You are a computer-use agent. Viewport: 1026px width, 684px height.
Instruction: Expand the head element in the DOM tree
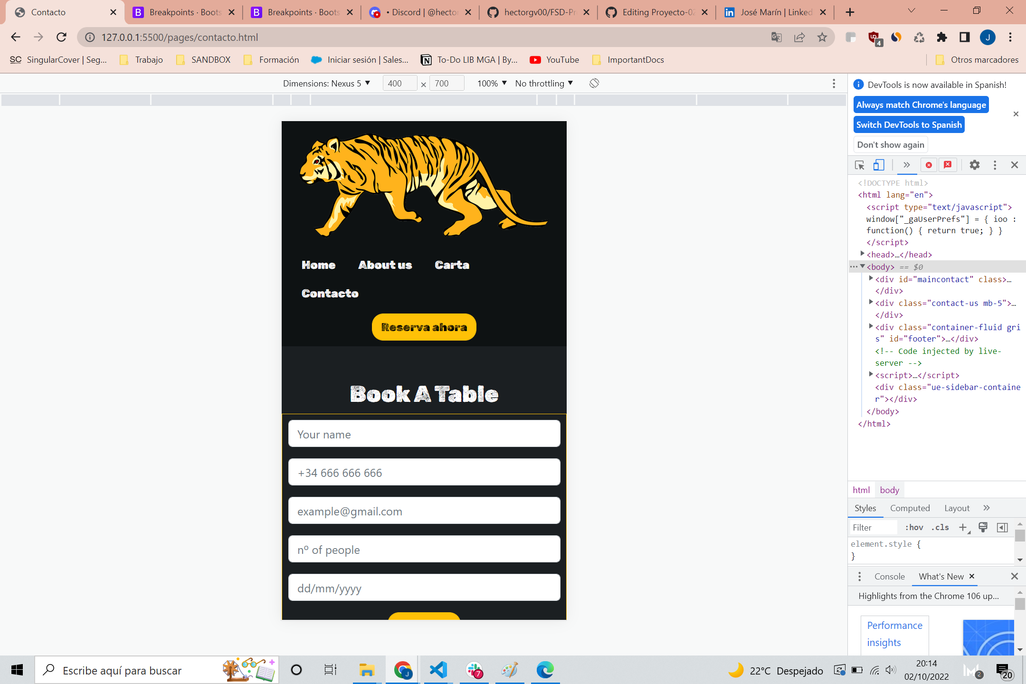click(x=863, y=254)
